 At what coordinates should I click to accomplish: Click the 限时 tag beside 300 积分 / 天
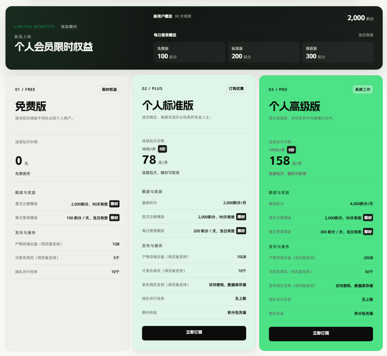pyautogui.click(x=368, y=232)
